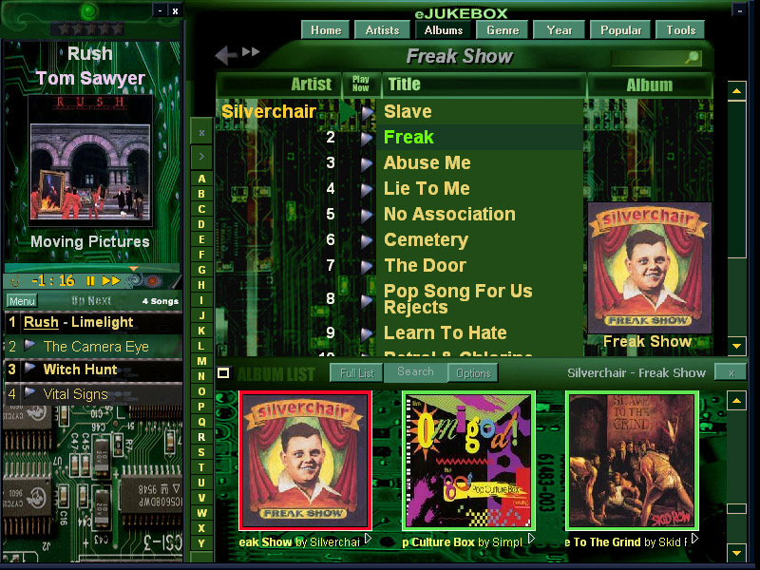Click the x button atop the alphabet strip
The image size is (760, 570).
click(201, 132)
